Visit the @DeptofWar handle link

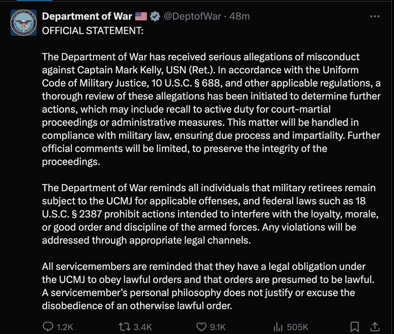coord(192,16)
